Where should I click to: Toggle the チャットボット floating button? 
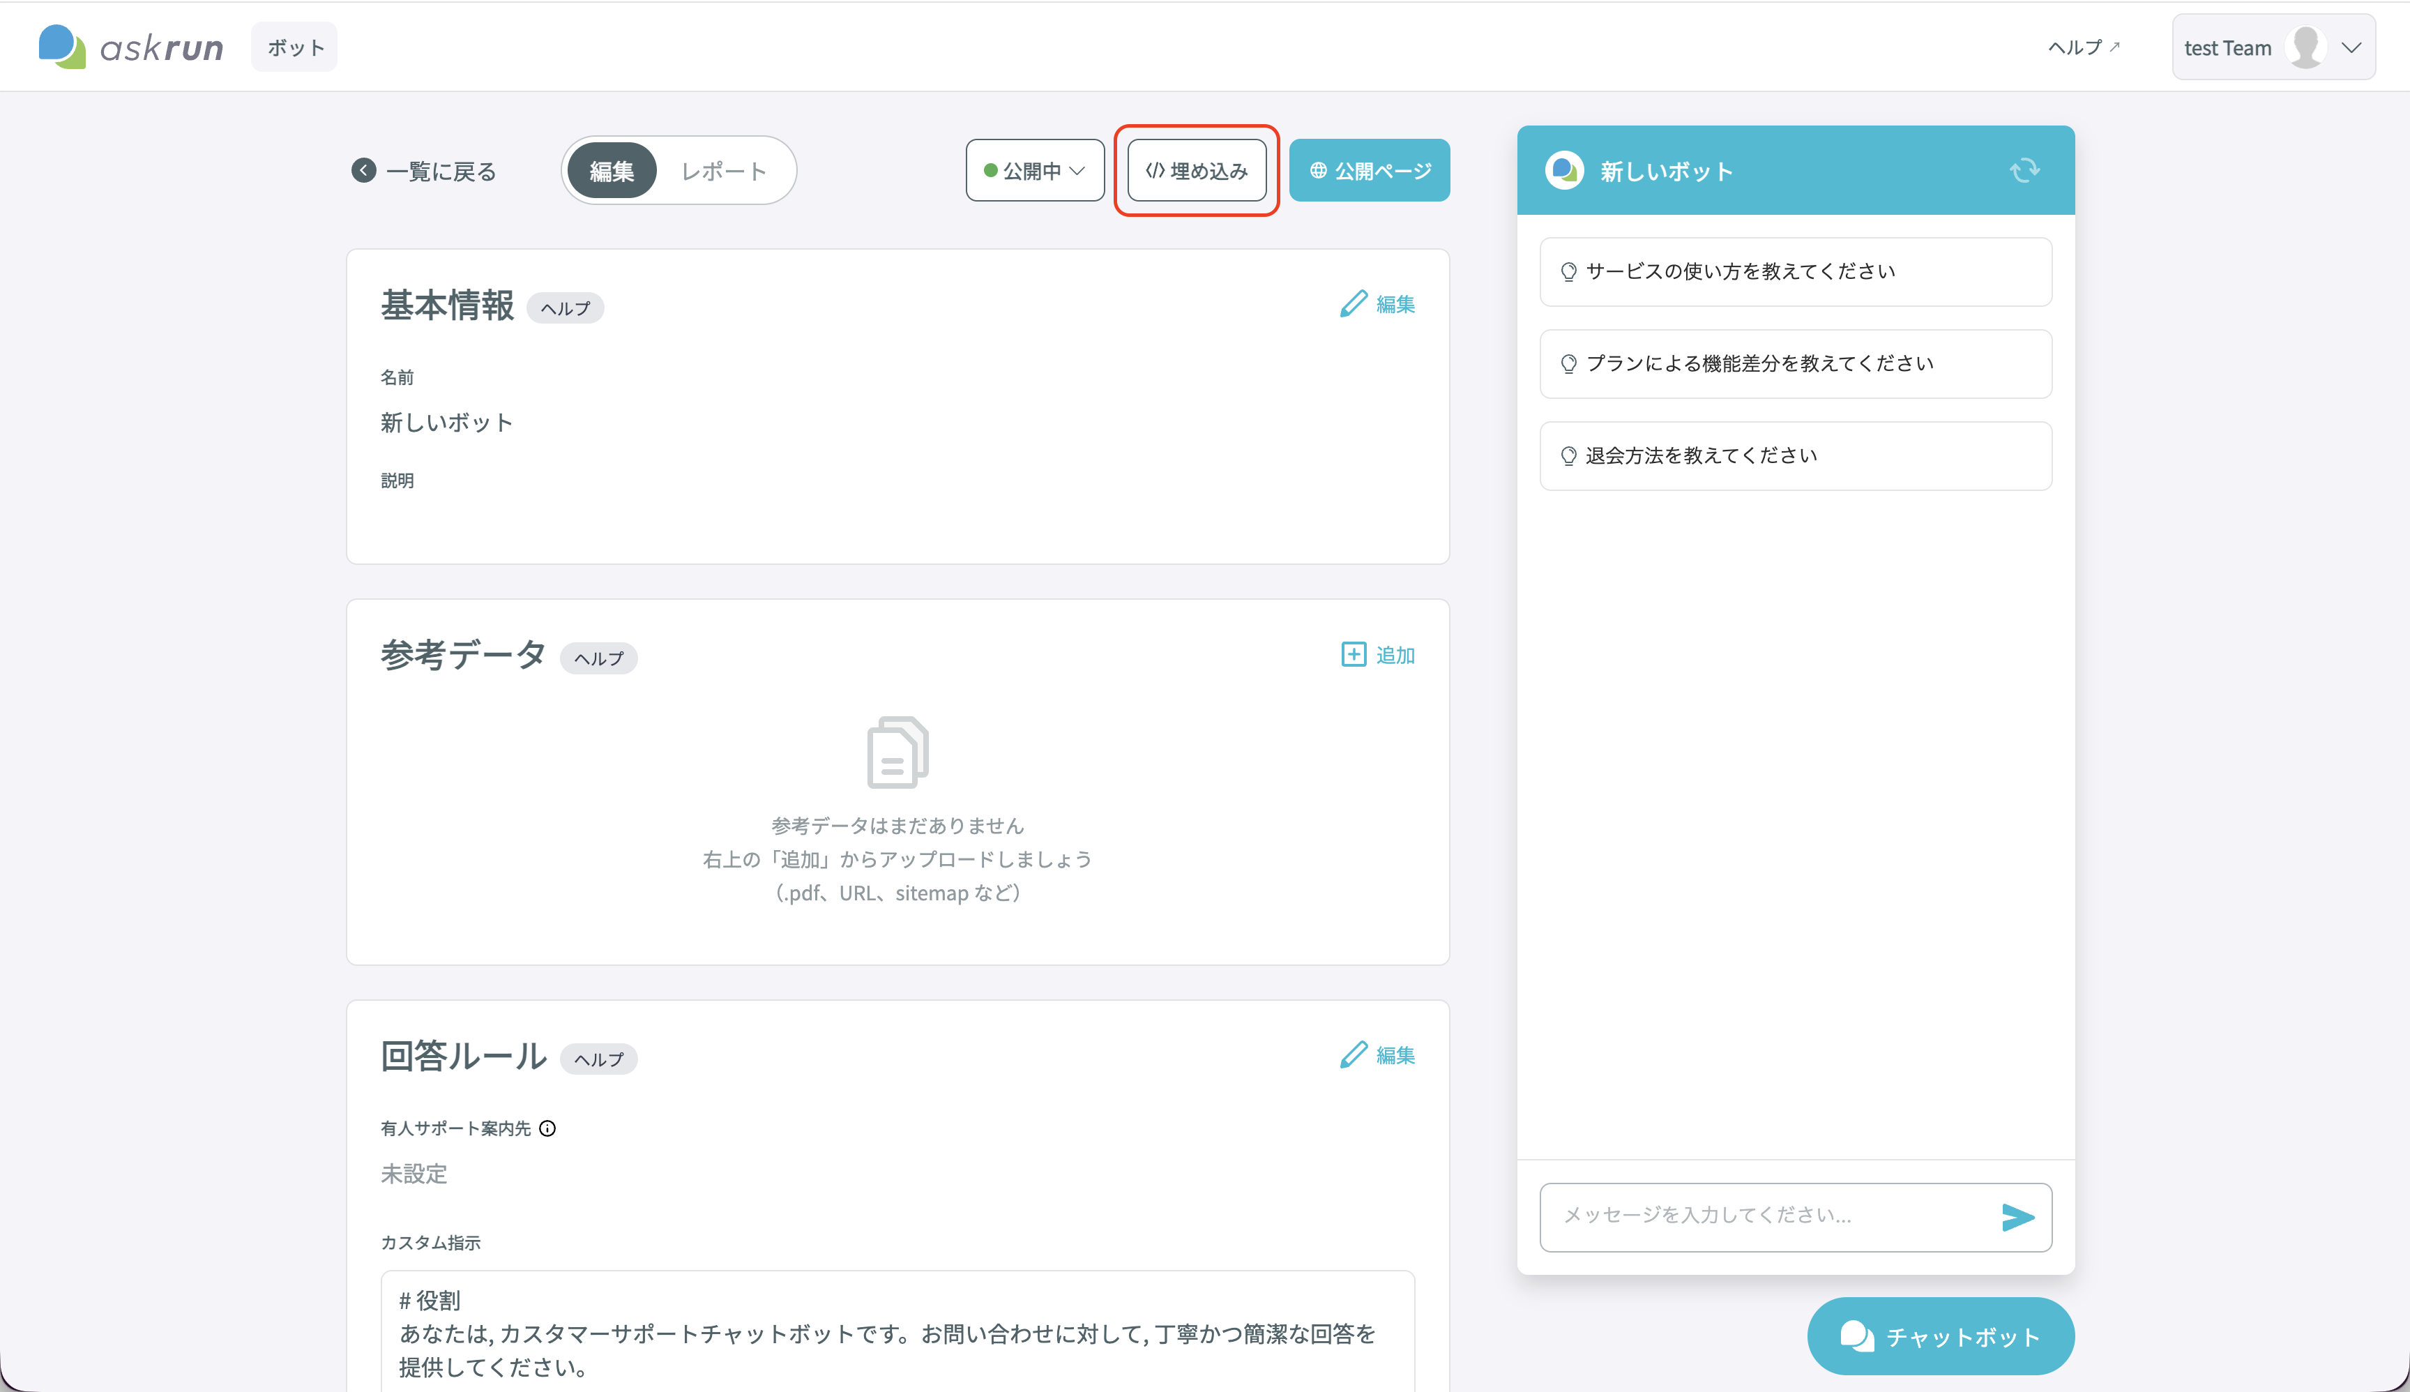click(1940, 1336)
